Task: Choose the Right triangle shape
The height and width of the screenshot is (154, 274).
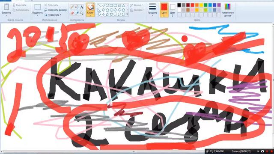Action: [99, 10]
